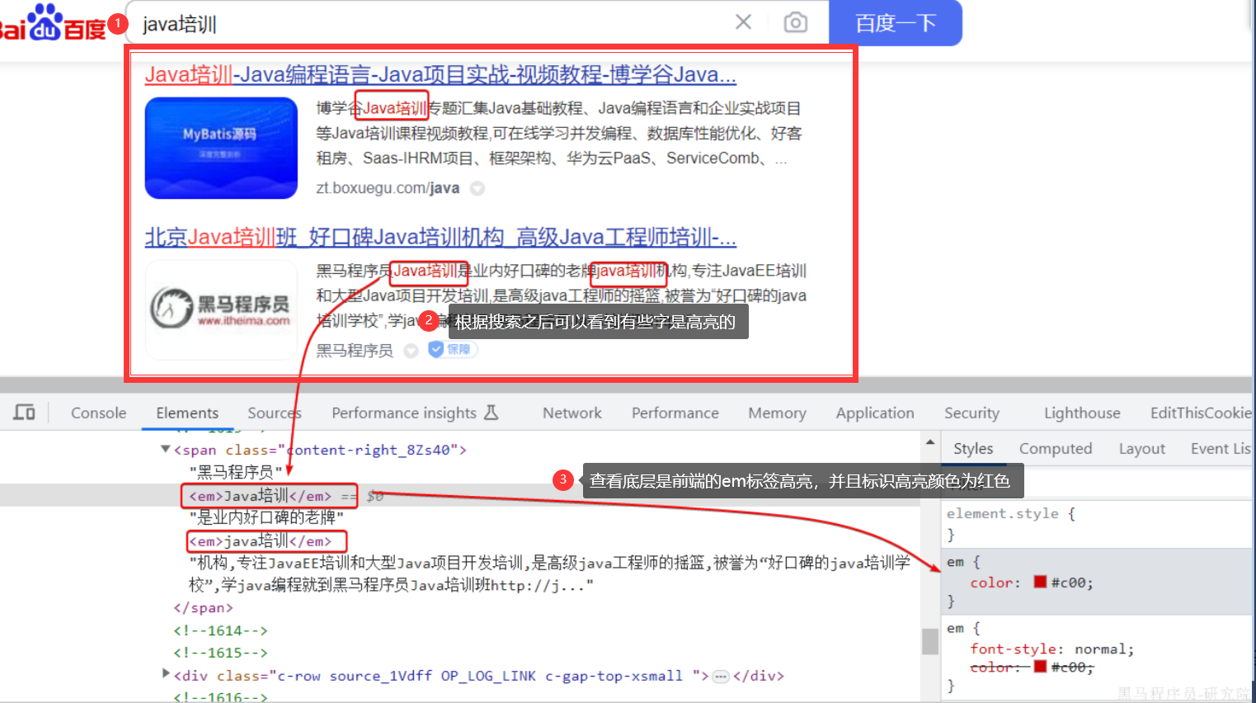Click the 保障 verified badge icon
Viewport: 1256px width, 703px height.
coord(453,350)
